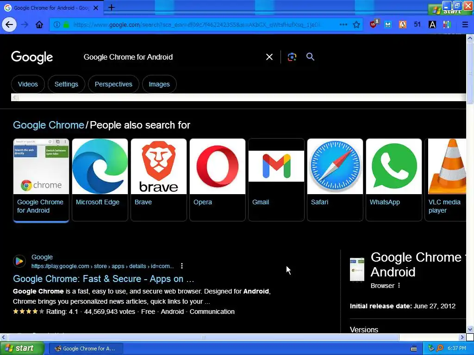Image resolution: width=474 pixels, height=355 pixels.
Task: Open 'Google Chrome: Fast & Secure' result link
Action: 103,279
